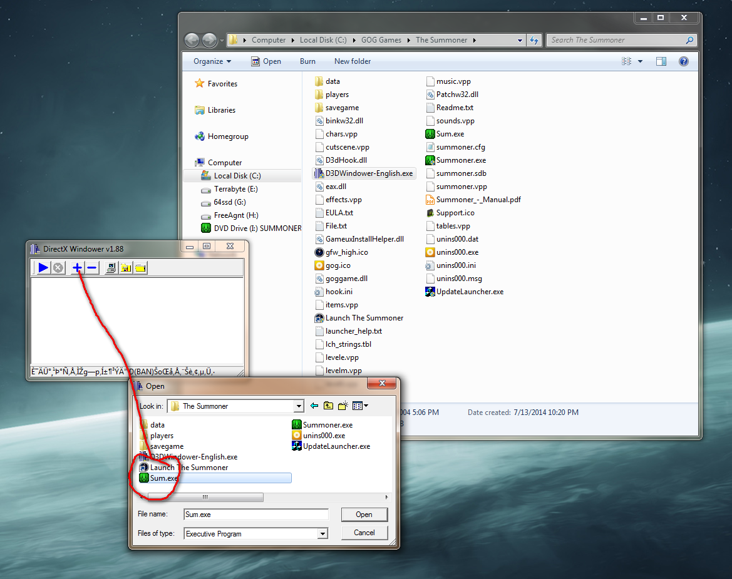Click the back arrow icon in Open dialog
This screenshot has width=732, height=579.
pos(314,406)
